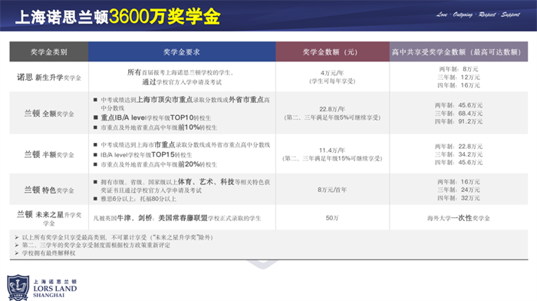
Task: Click the 兰顿 半额奖学金 row label
Action: [49, 154]
